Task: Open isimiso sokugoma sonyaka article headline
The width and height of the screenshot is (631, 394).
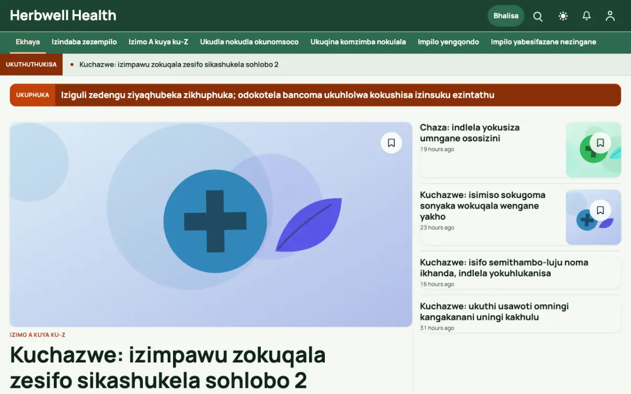Action: click(483, 206)
